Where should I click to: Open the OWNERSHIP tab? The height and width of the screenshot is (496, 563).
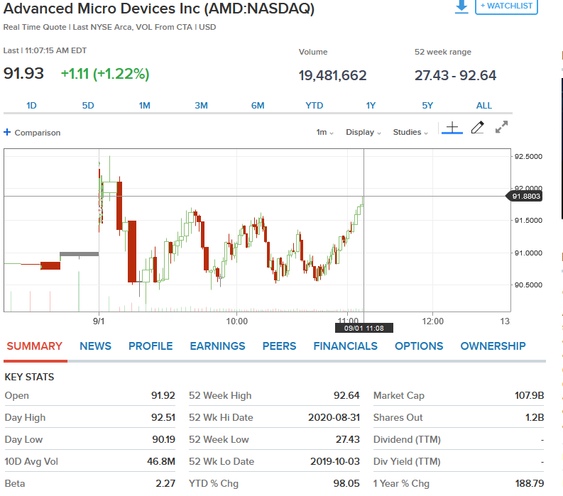(493, 346)
